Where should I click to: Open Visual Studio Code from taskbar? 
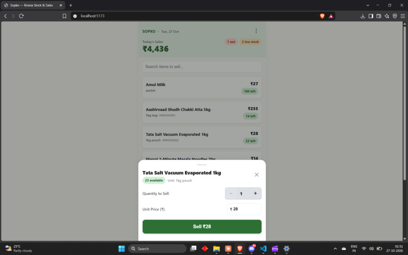tap(263, 249)
